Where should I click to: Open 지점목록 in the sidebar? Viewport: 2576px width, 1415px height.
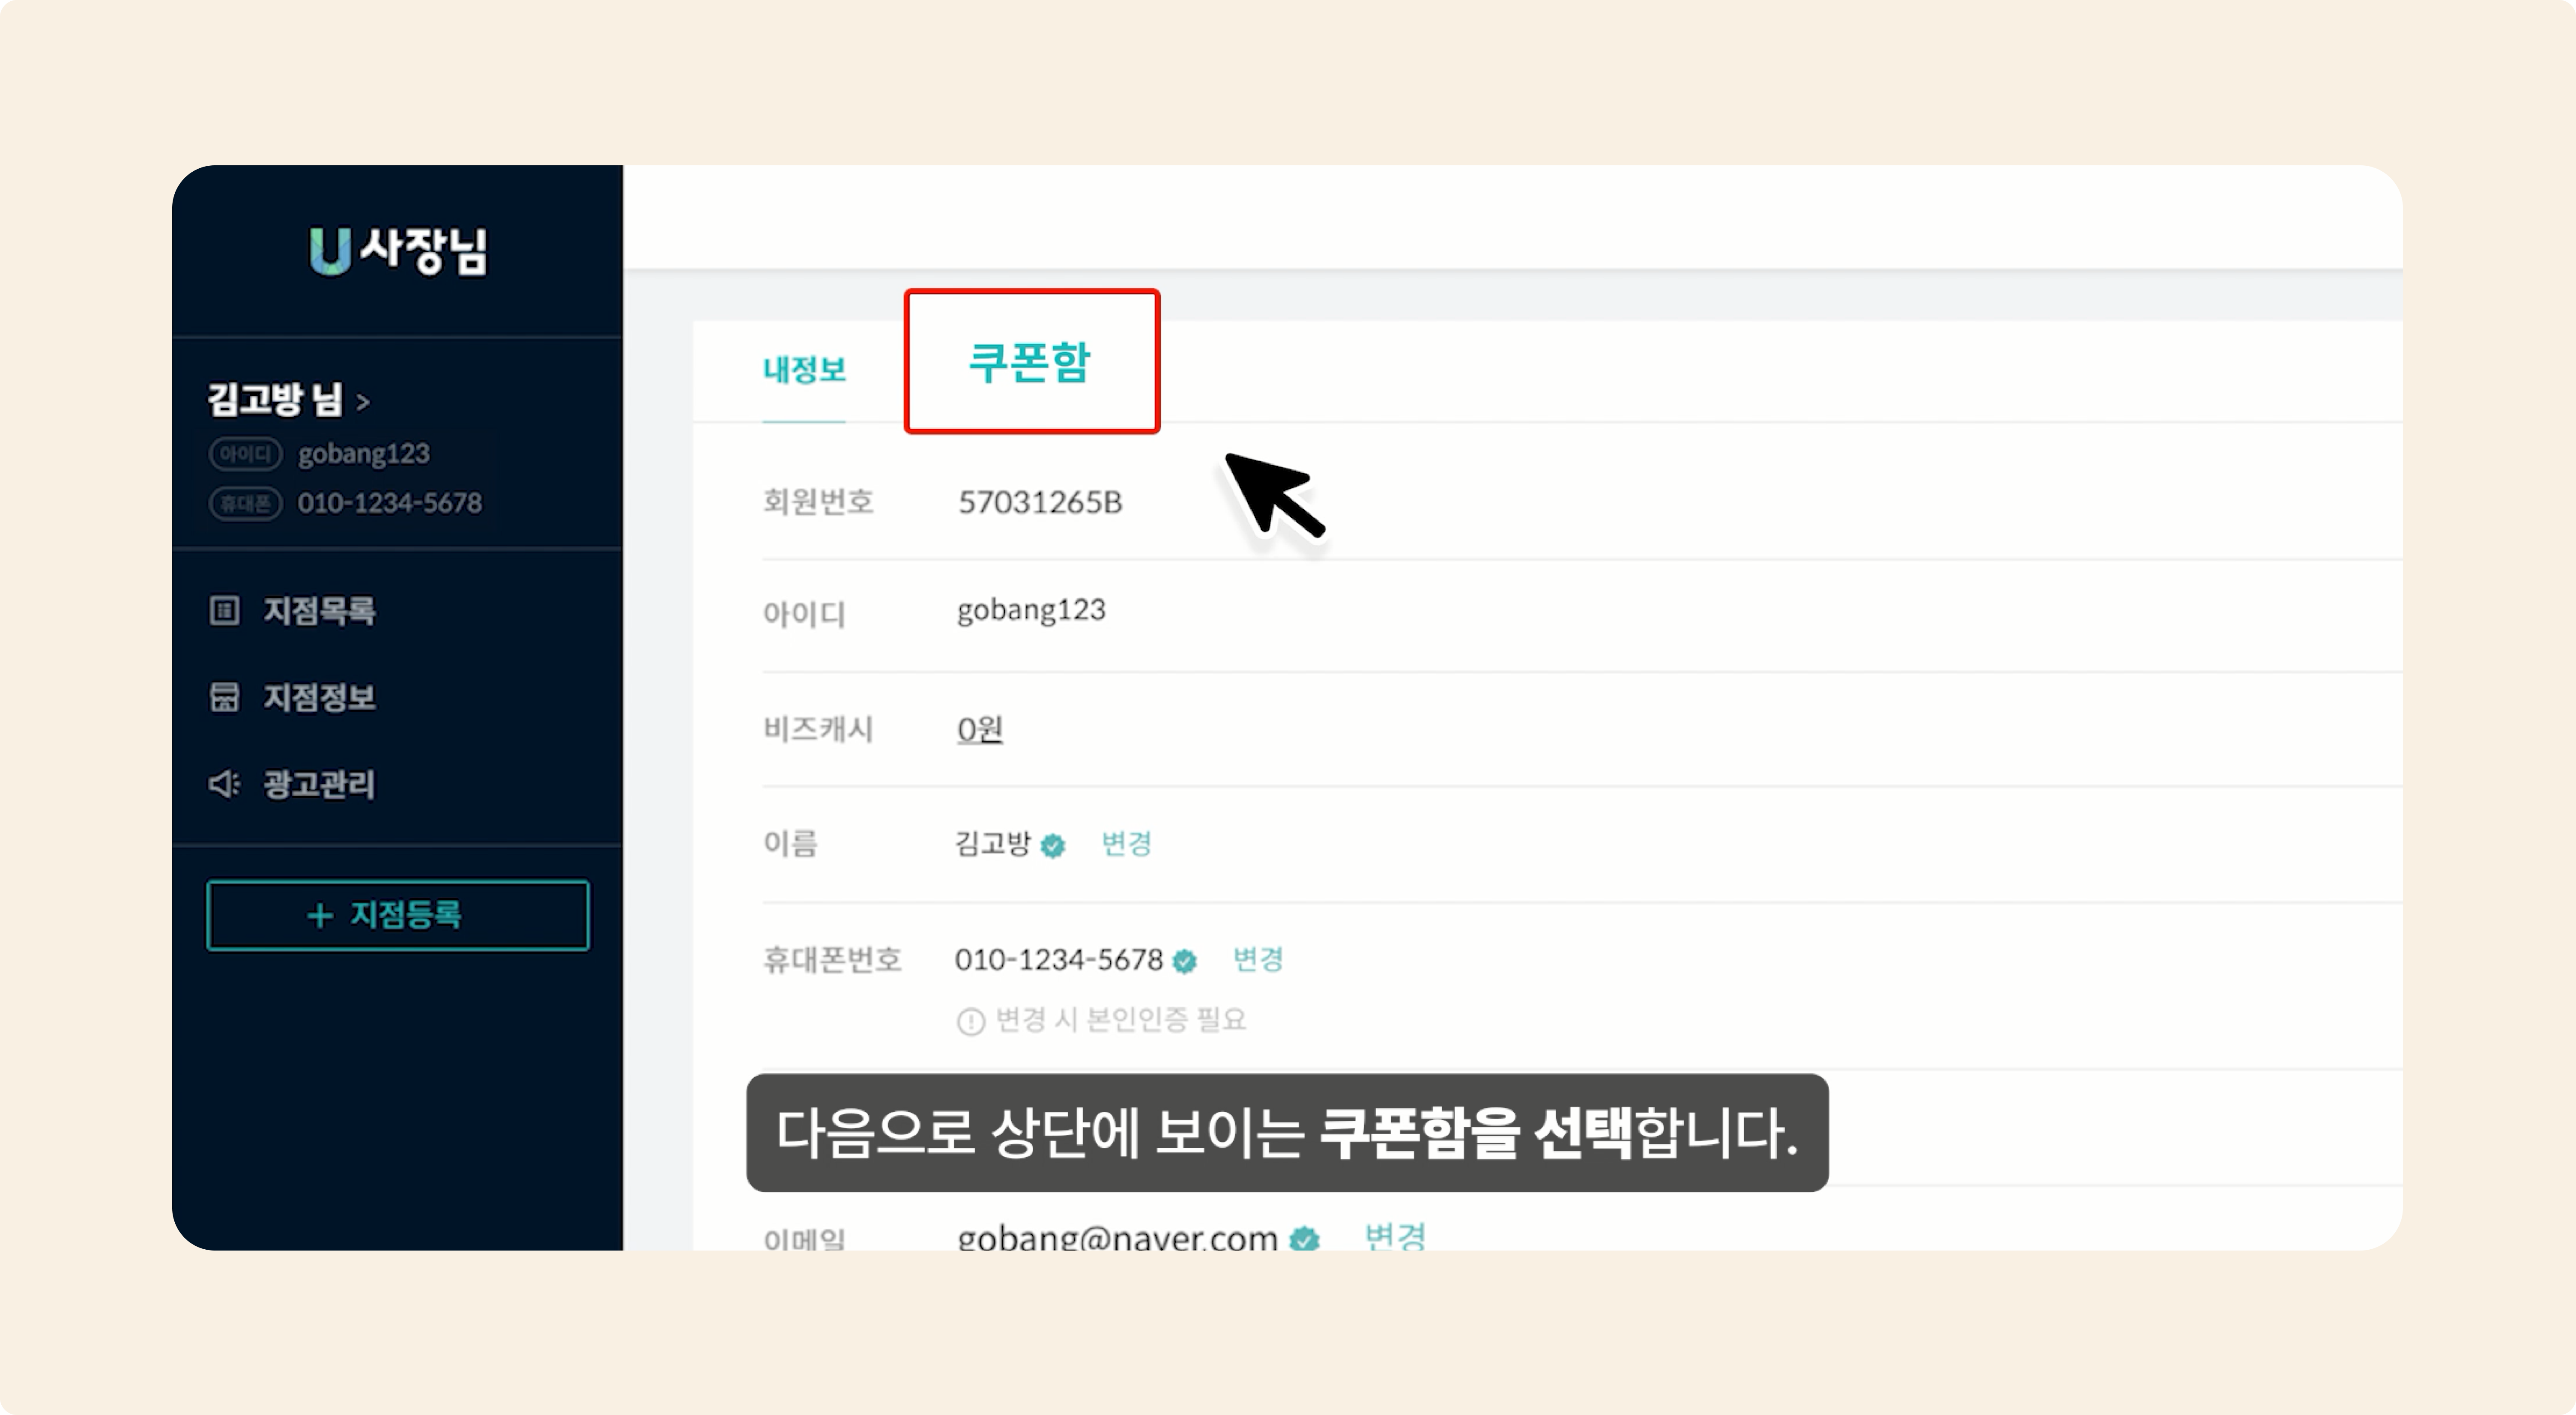pos(319,611)
